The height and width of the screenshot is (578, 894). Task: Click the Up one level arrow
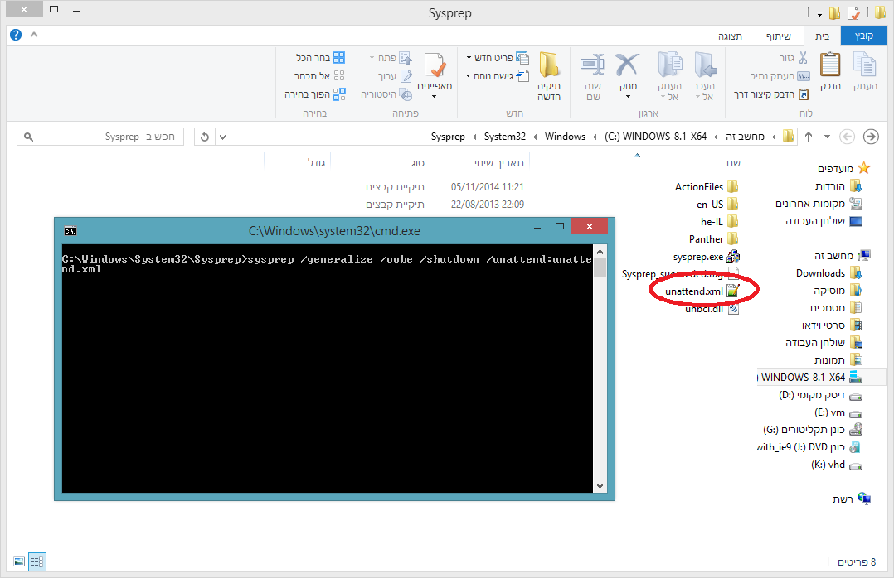tap(809, 137)
